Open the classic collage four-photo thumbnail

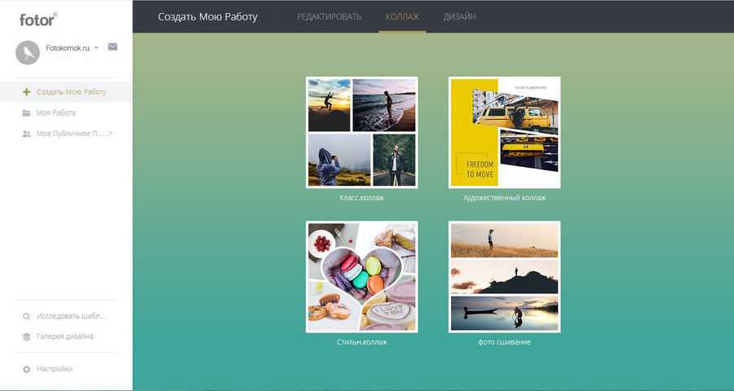(x=361, y=132)
